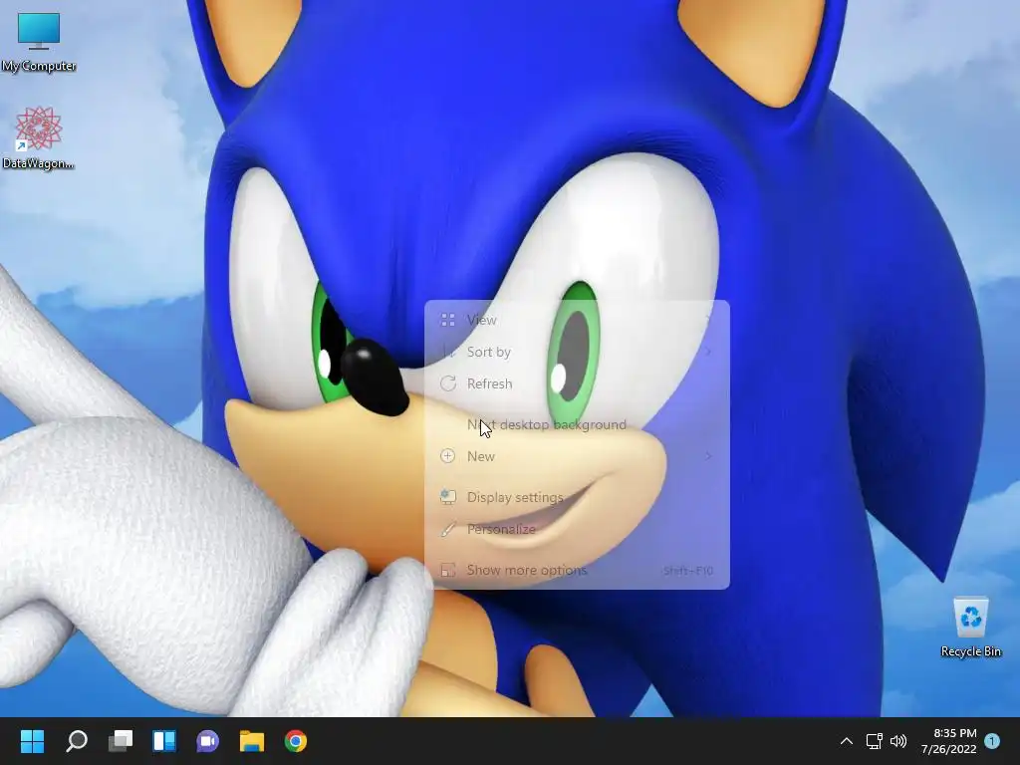This screenshot has width=1020, height=765.
Task: Open File Explorer from the taskbar
Action: [x=252, y=741]
